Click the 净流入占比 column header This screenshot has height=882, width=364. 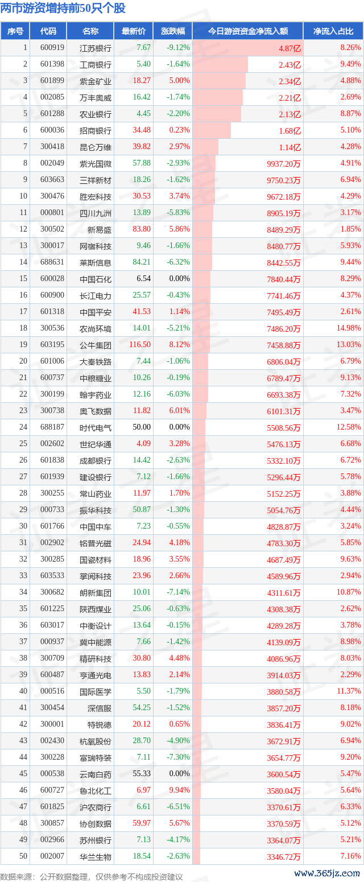[x=333, y=31]
